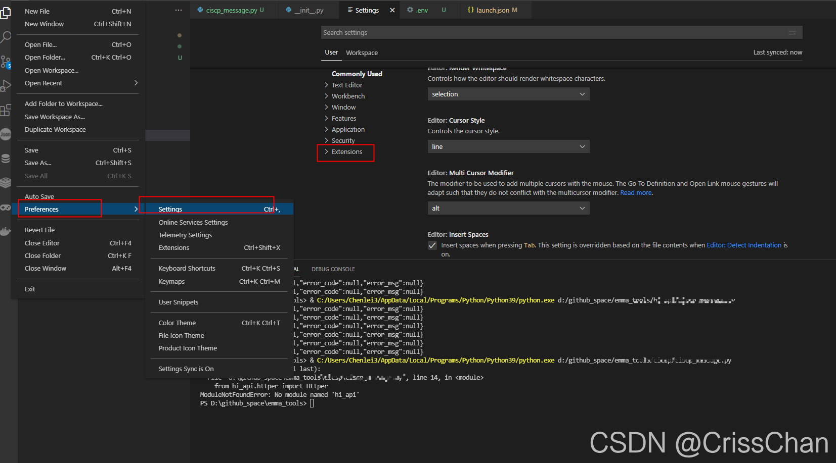Open the Editor: Detect Indentation link
The height and width of the screenshot is (463, 836).
click(x=744, y=245)
